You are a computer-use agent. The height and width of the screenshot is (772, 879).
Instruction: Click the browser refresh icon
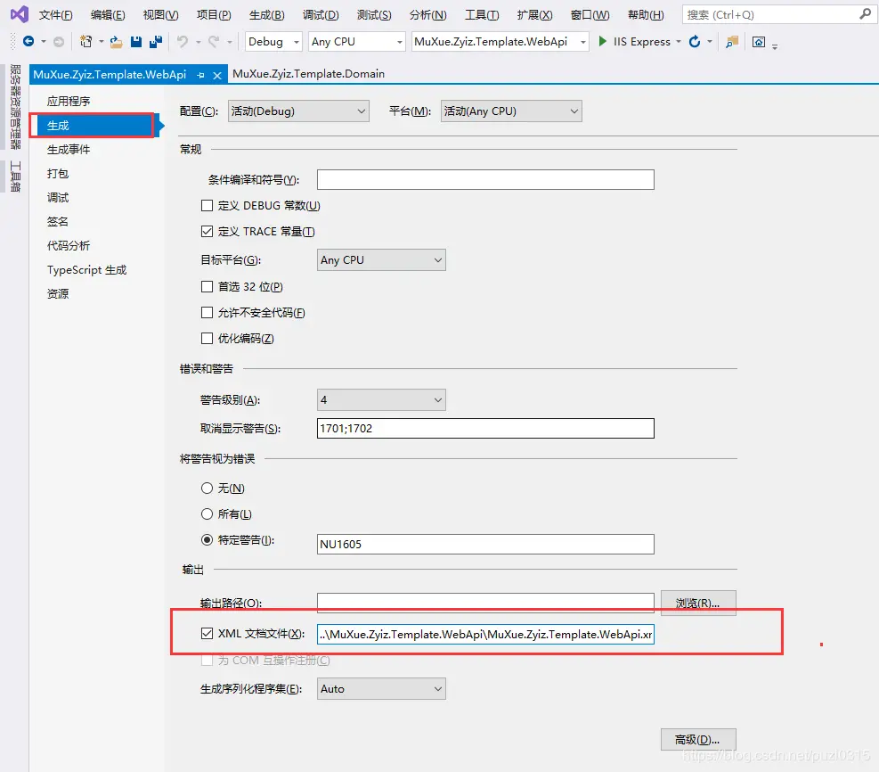pos(695,42)
